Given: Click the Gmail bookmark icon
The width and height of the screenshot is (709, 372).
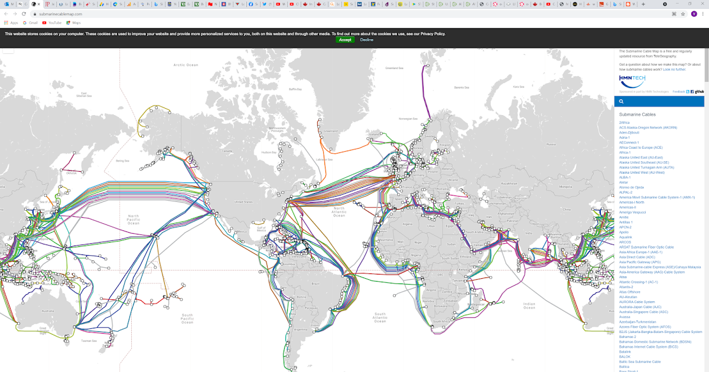Looking at the screenshot, I should [x=25, y=22].
